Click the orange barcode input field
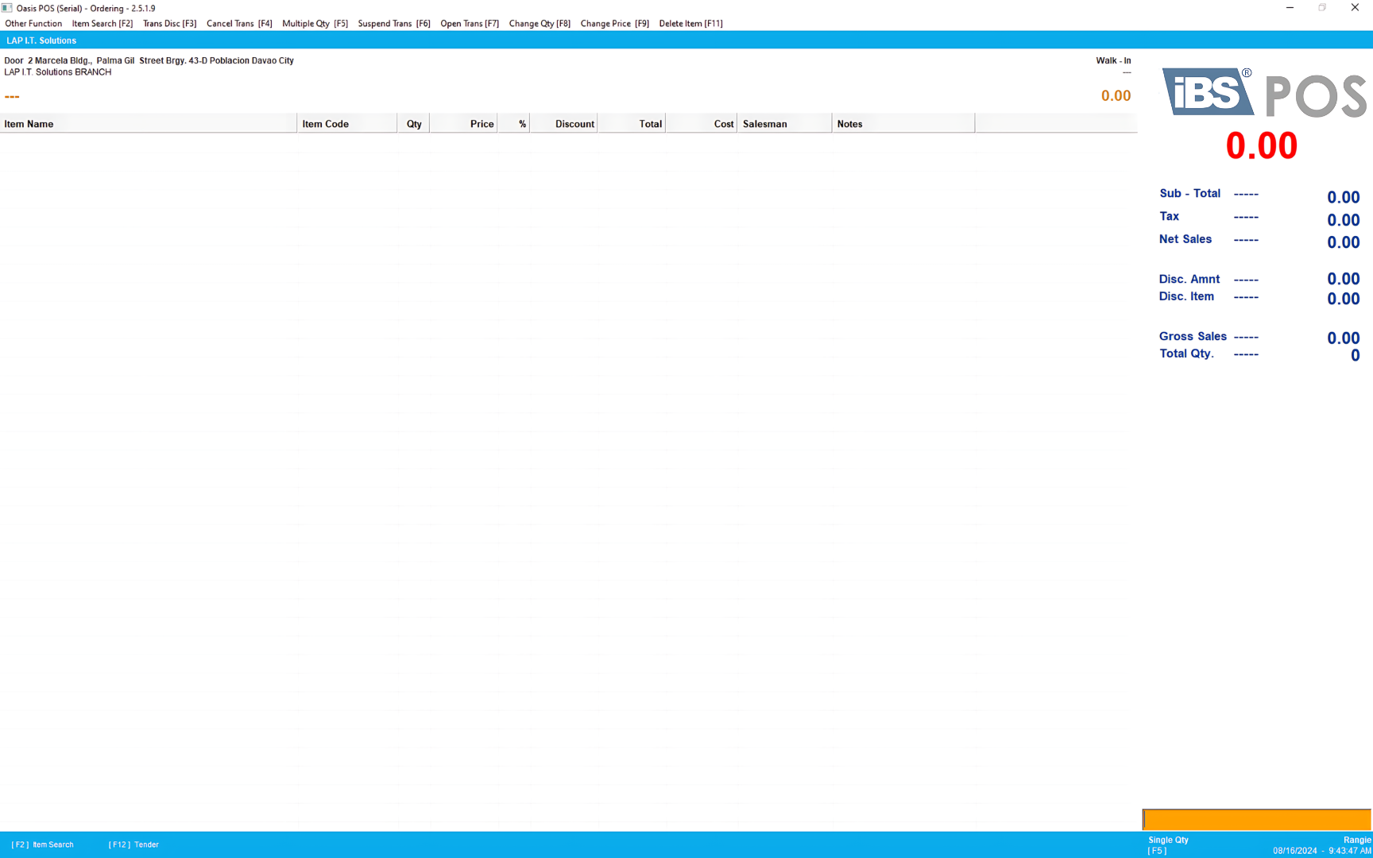The image size is (1373, 858). (x=1256, y=819)
